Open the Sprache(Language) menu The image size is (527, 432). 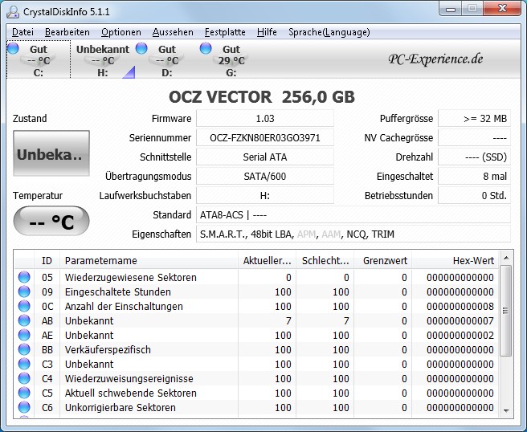(329, 32)
